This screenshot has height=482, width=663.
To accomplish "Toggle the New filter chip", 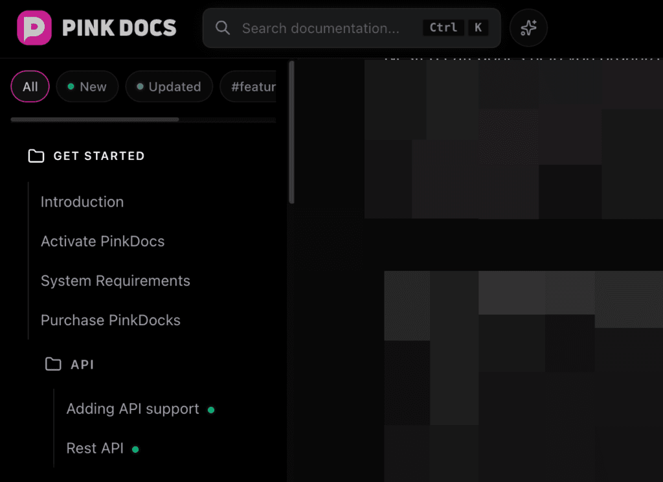I will tap(87, 86).
